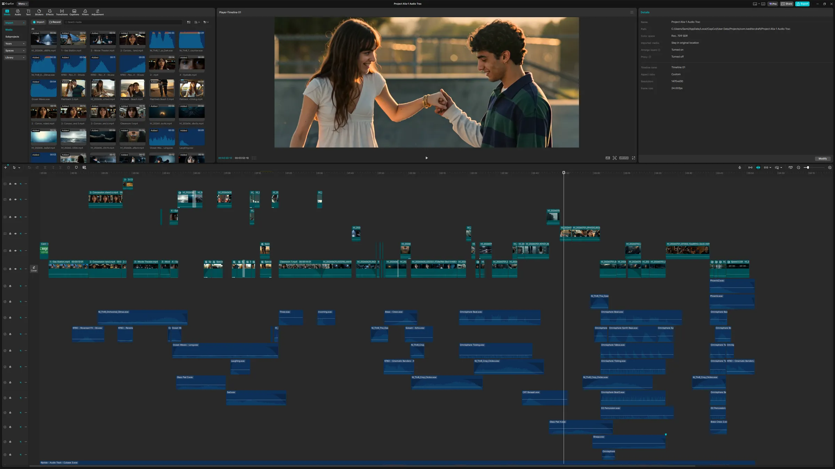This screenshot has width=835, height=469.
Task: Click the timeline zoom-in magnifier
Action: 830,167
